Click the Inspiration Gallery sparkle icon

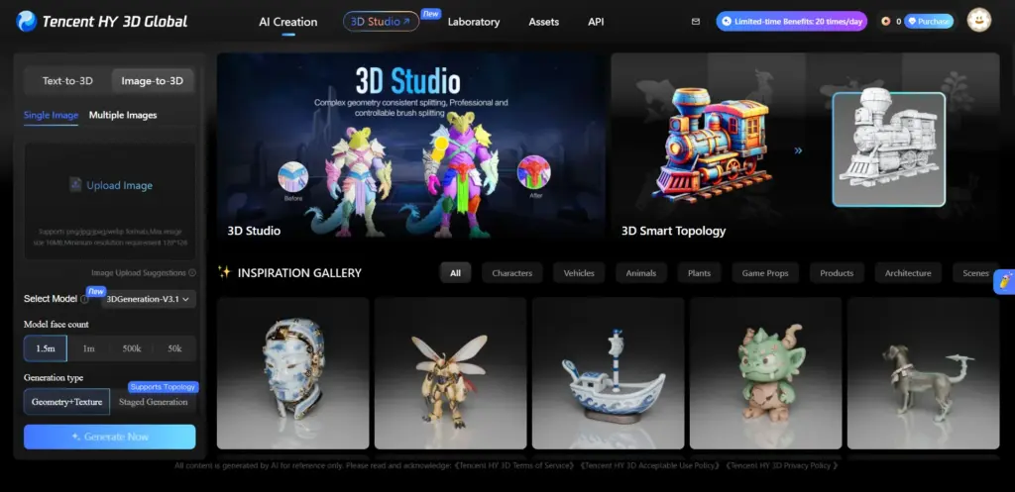pyautogui.click(x=224, y=272)
